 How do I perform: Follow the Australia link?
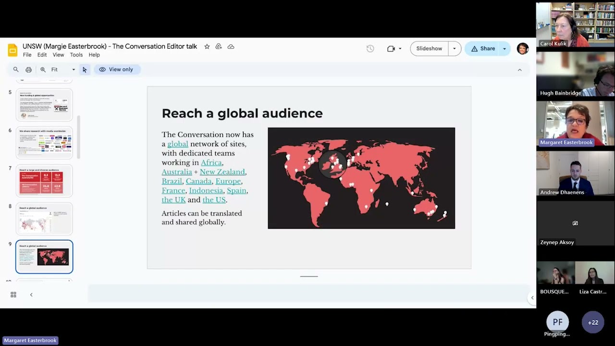pyautogui.click(x=177, y=172)
